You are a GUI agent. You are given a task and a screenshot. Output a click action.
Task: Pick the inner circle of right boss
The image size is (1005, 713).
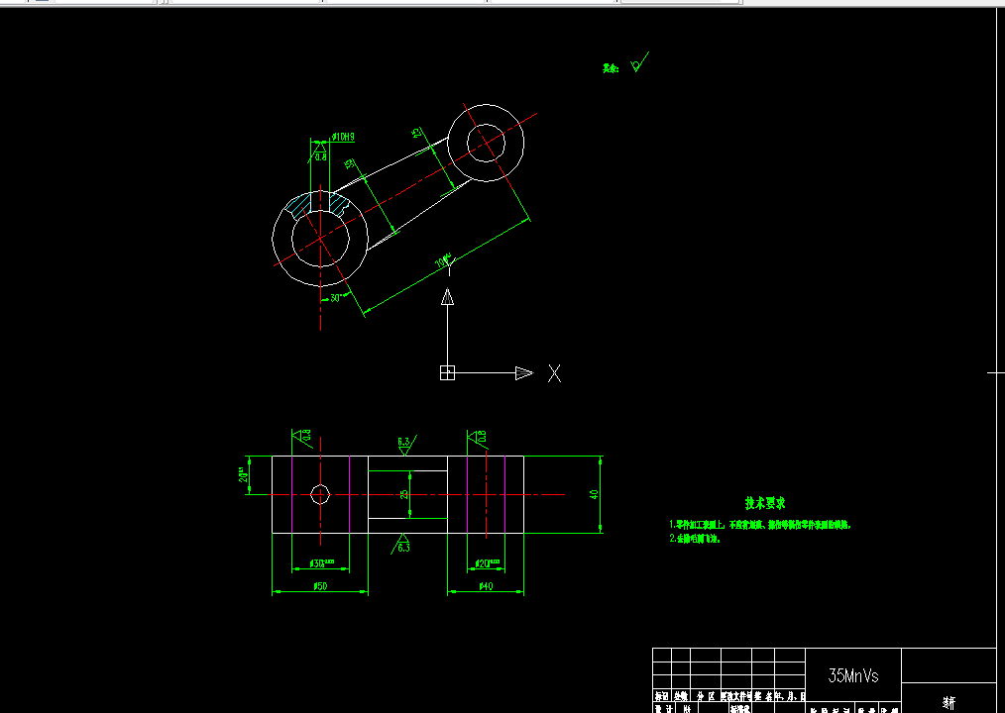click(x=486, y=143)
